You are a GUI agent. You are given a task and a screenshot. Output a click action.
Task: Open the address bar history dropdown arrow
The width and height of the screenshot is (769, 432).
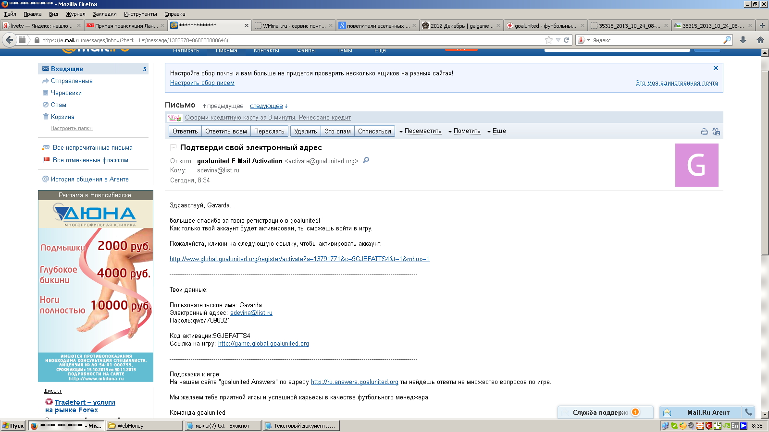558,40
